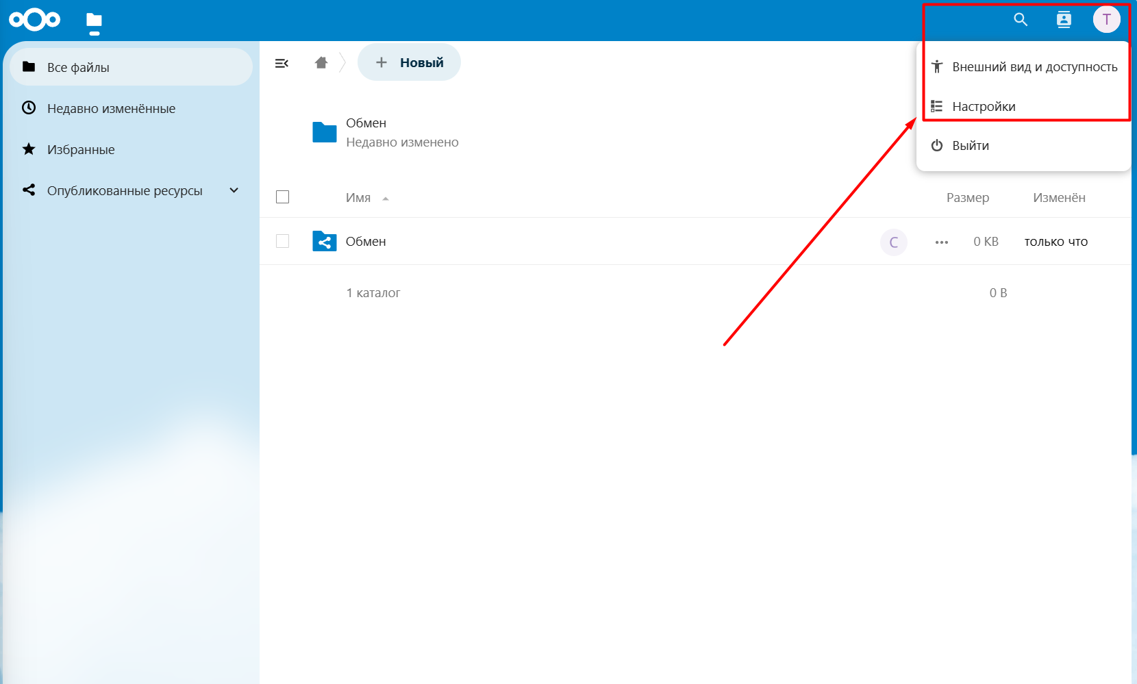Click the Все файлы folder icon
Viewport: 1137px width, 684px height.
click(29, 66)
